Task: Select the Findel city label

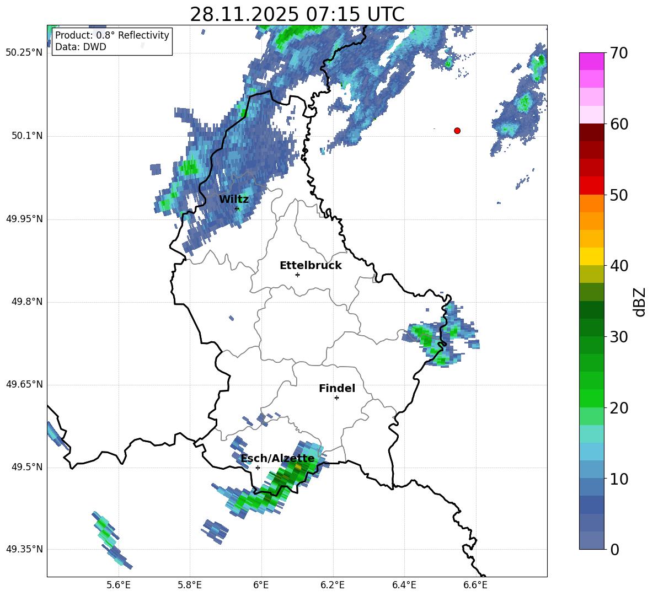Action: click(337, 388)
